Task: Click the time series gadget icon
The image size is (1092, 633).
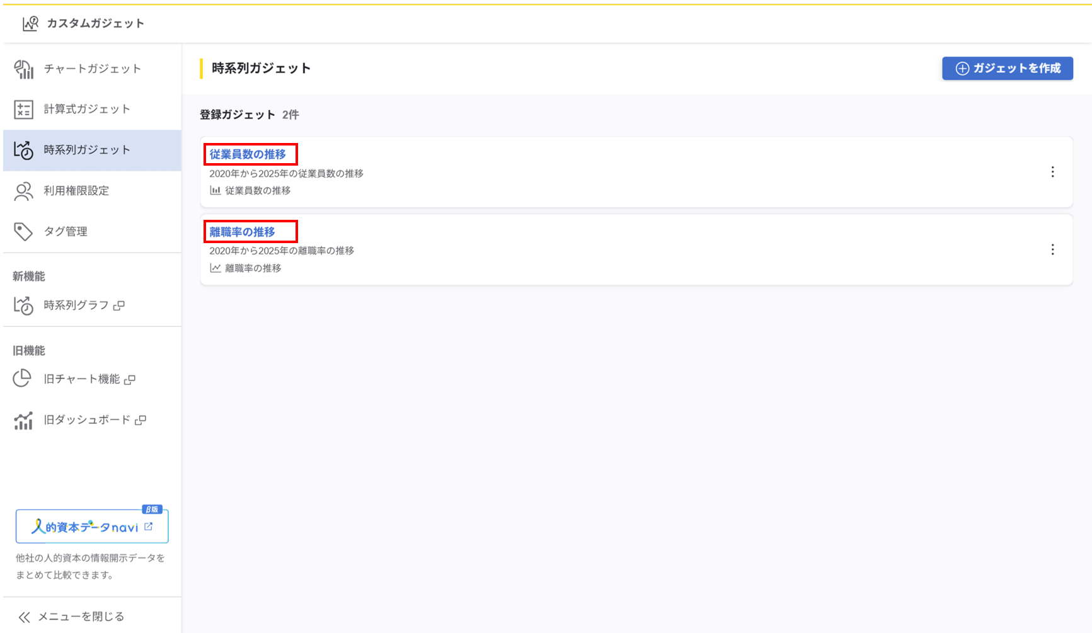Action: [24, 150]
